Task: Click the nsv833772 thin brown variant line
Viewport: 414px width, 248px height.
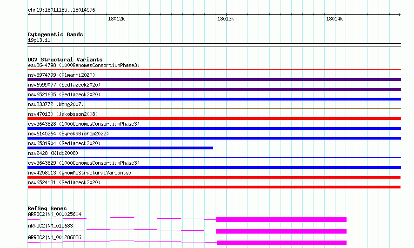Action: (x=214, y=108)
